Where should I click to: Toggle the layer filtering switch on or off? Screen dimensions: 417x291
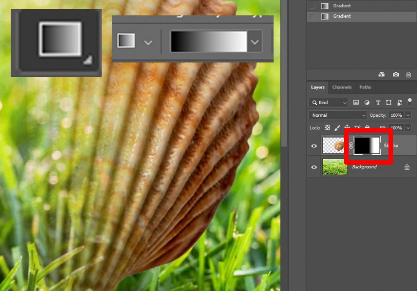point(409,101)
